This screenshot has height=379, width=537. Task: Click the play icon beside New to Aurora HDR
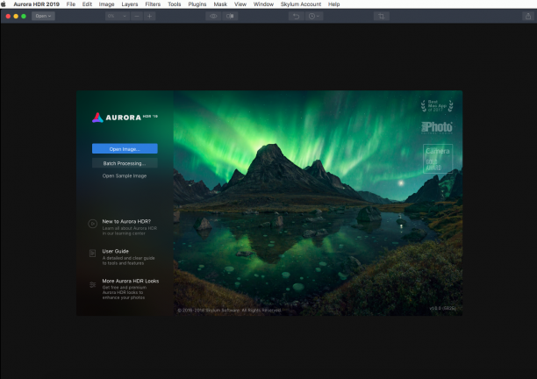pos(92,224)
